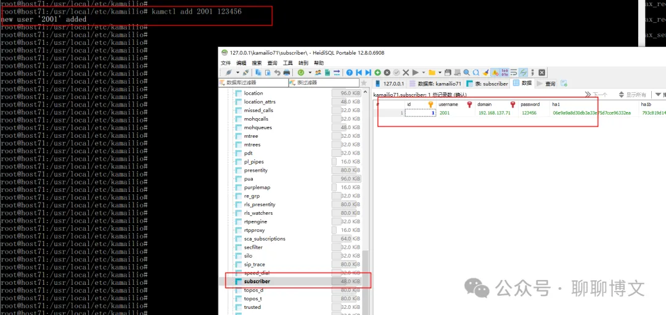Click the database filter input field
Image resolution: width=666 pixels, height=315 pixels.
click(253, 82)
